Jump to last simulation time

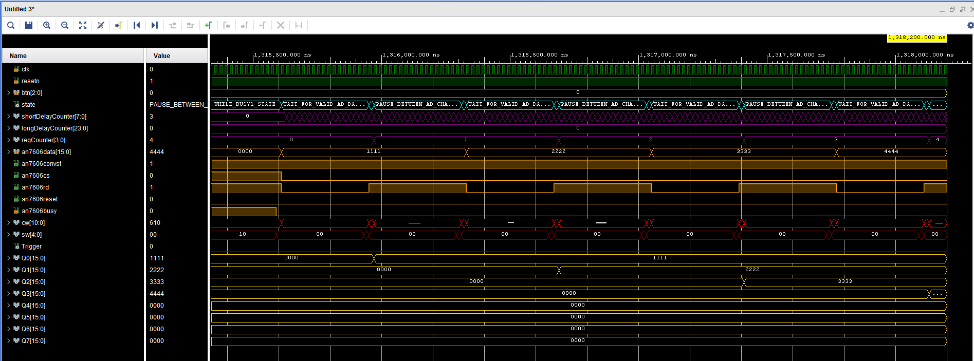coord(155,25)
